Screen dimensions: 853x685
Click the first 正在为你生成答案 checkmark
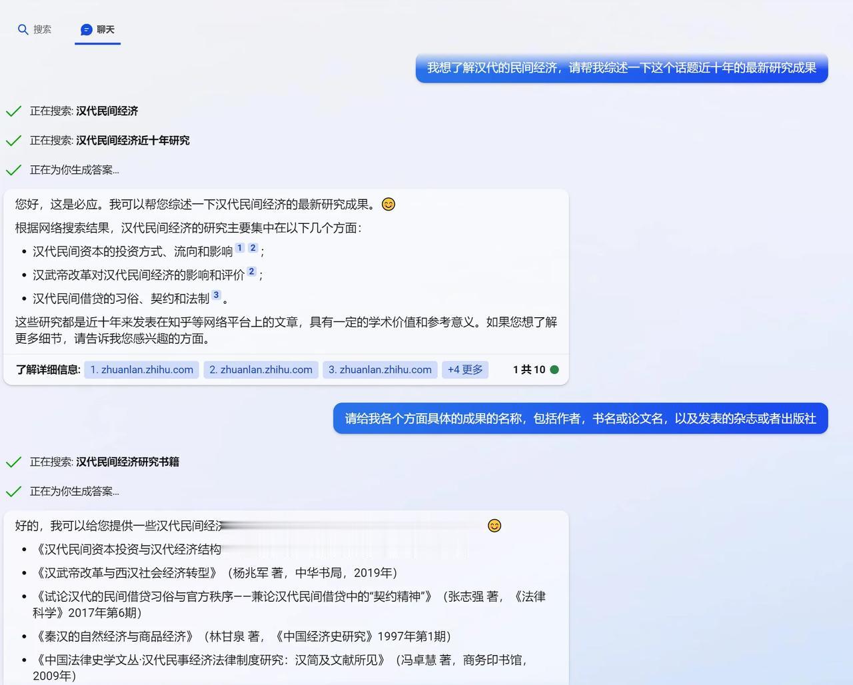(13, 170)
